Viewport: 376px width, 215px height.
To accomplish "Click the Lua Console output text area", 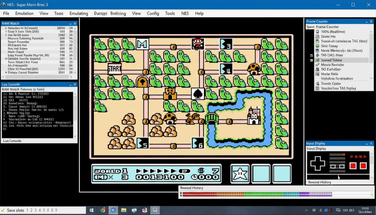I will click(37, 115).
